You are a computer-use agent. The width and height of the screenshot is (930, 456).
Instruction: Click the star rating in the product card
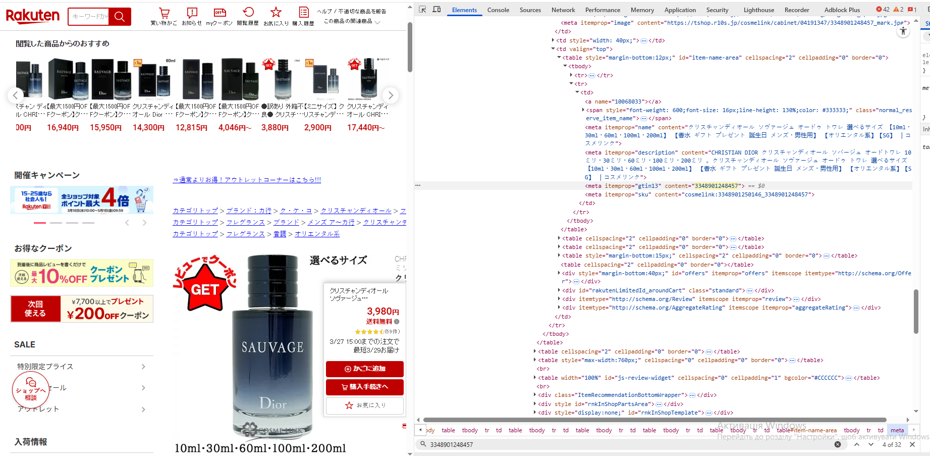pos(369,332)
